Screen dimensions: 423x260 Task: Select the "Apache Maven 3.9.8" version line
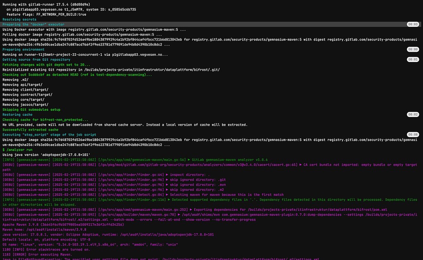tap(25, 224)
